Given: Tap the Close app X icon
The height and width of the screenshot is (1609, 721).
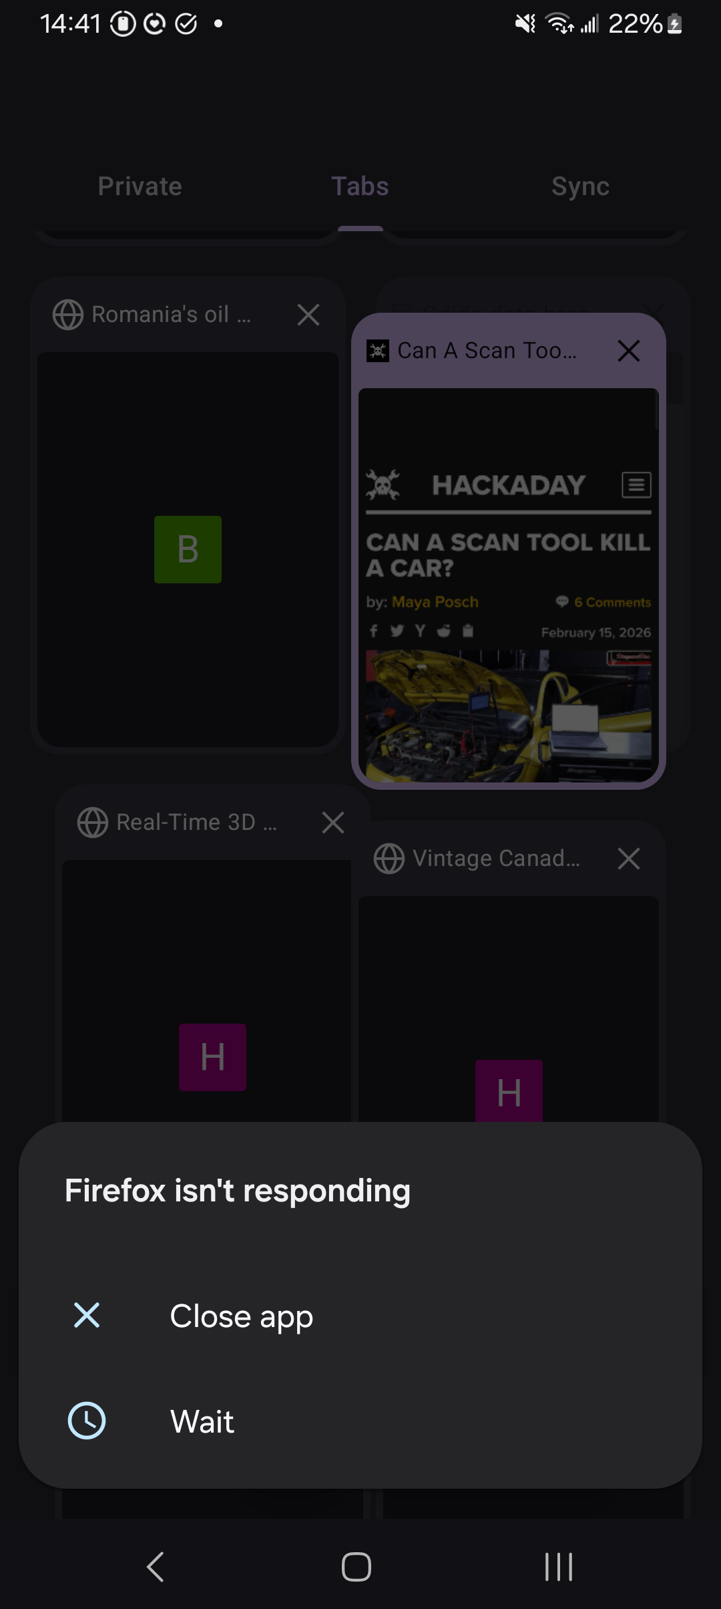Looking at the screenshot, I should click(87, 1315).
